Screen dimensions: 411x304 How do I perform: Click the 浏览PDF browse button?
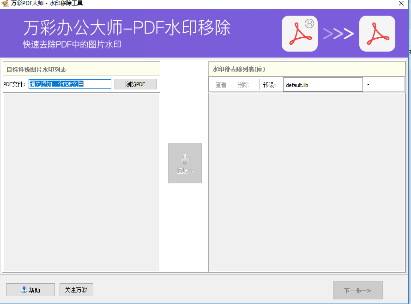click(x=135, y=84)
